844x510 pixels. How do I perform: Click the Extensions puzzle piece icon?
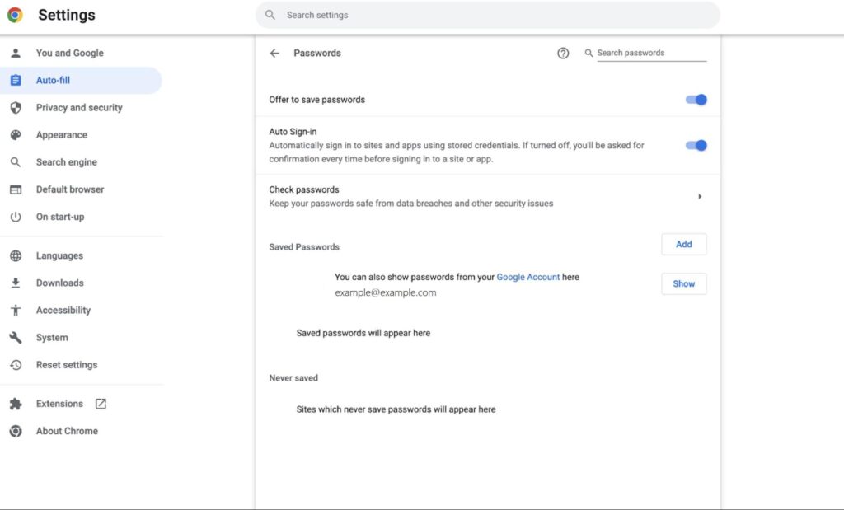click(x=16, y=404)
